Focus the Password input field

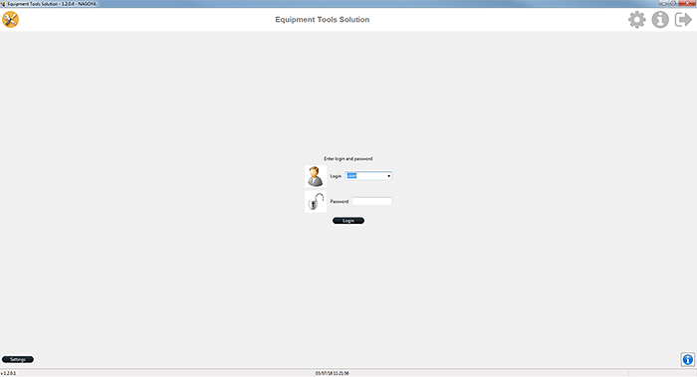[x=372, y=202]
